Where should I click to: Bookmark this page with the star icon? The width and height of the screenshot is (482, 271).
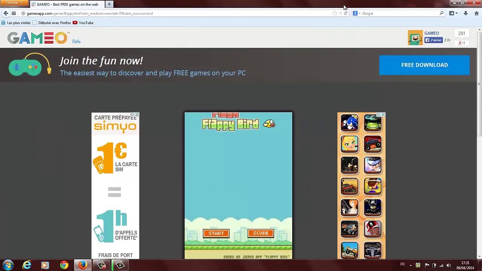(334, 13)
